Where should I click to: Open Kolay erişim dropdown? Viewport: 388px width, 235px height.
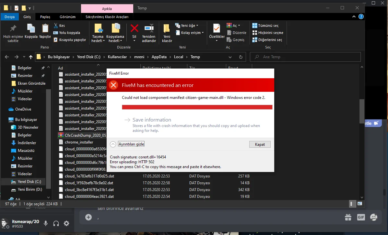click(x=190, y=33)
